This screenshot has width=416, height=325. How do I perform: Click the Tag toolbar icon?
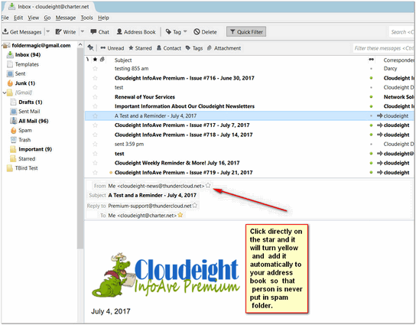[168, 32]
